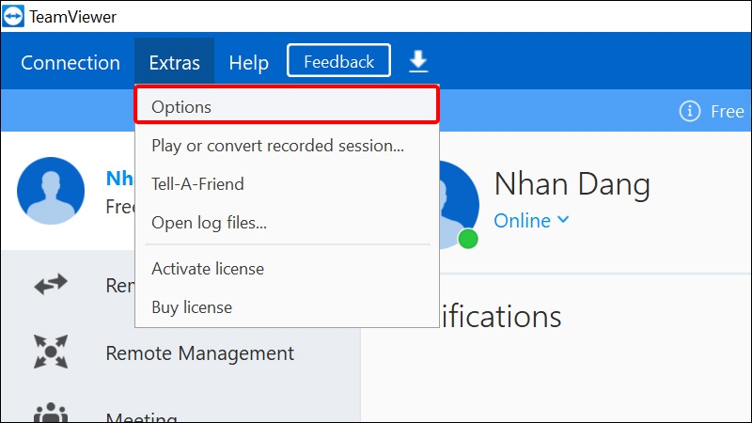752x423 pixels.
Task: Choose Buy license from the menu
Action: [x=192, y=307]
